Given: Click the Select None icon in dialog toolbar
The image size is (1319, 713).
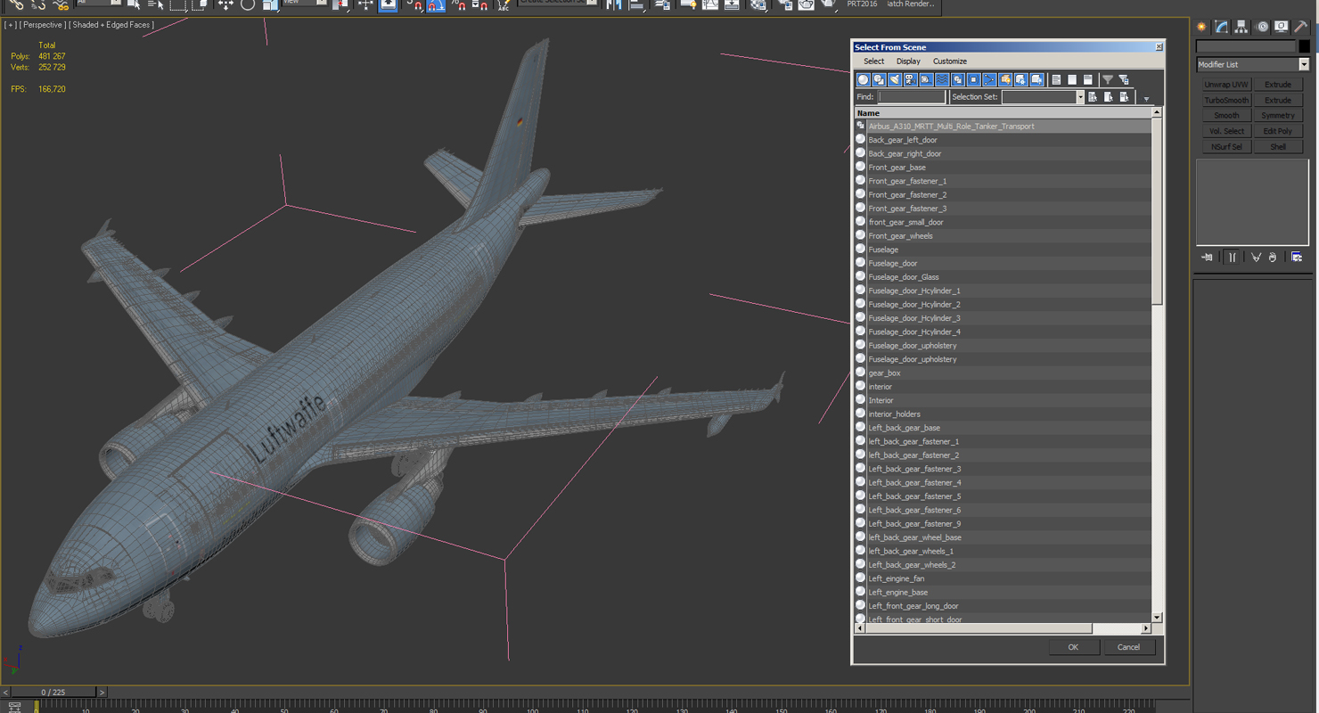Looking at the screenshot, I should (1072, 79).
